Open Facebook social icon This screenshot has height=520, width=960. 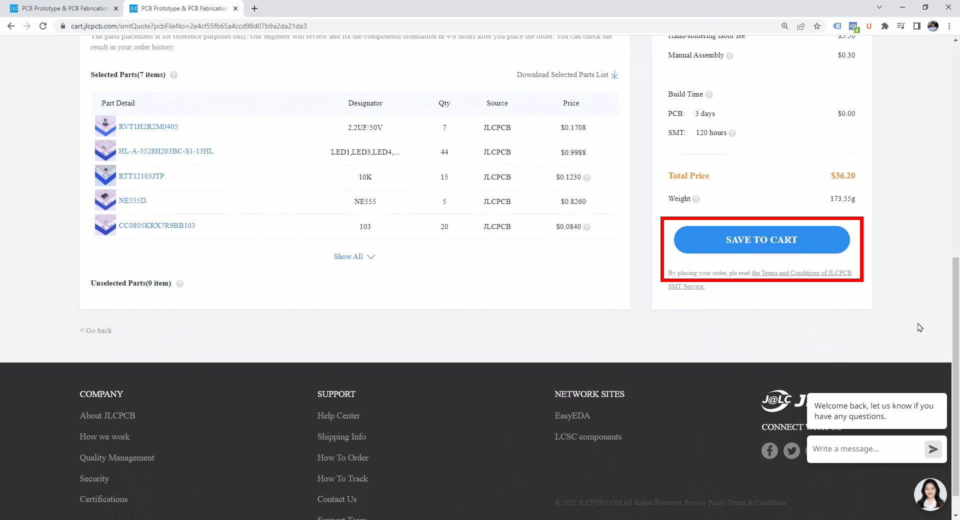point(769,450)
